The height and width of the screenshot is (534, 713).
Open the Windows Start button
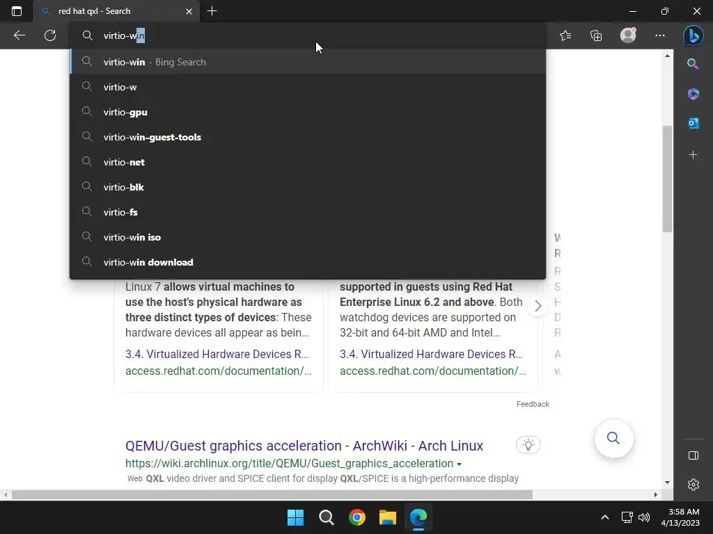click(x=295, y=517)
